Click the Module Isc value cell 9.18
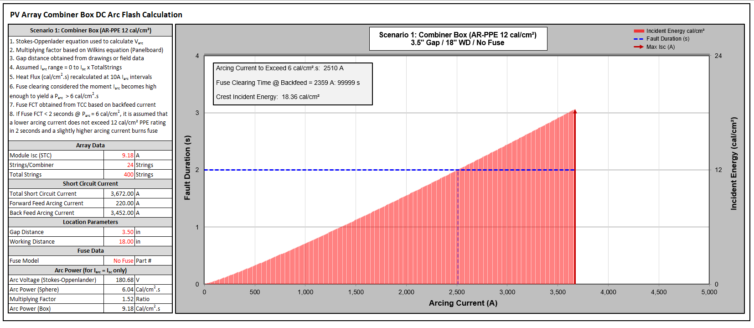The image size is (754, 328). tap(127, 156)
